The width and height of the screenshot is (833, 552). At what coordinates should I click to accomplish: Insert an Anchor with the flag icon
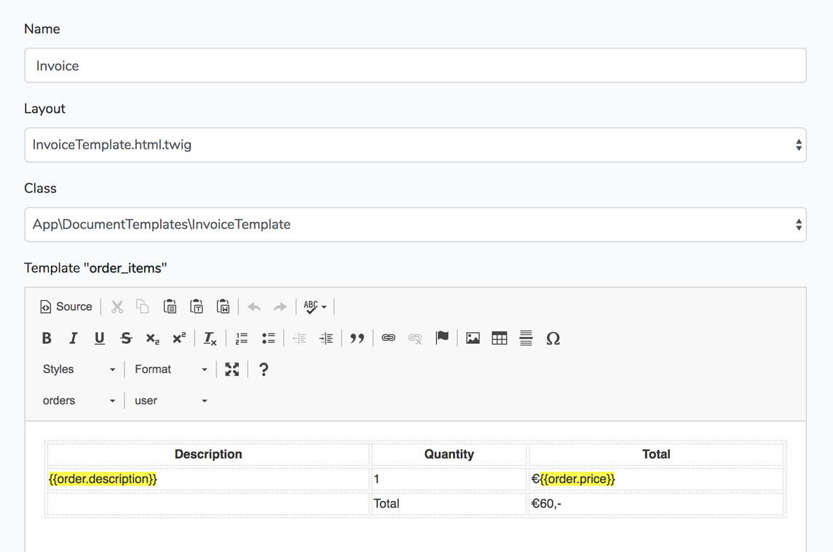click(x=441, y=338)
